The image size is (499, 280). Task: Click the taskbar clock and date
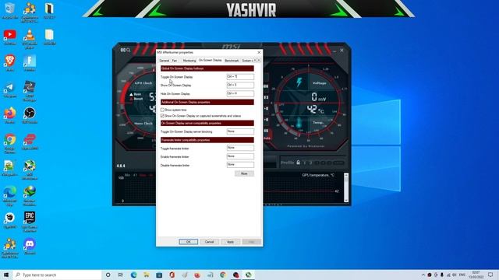[x=476, y=275]
